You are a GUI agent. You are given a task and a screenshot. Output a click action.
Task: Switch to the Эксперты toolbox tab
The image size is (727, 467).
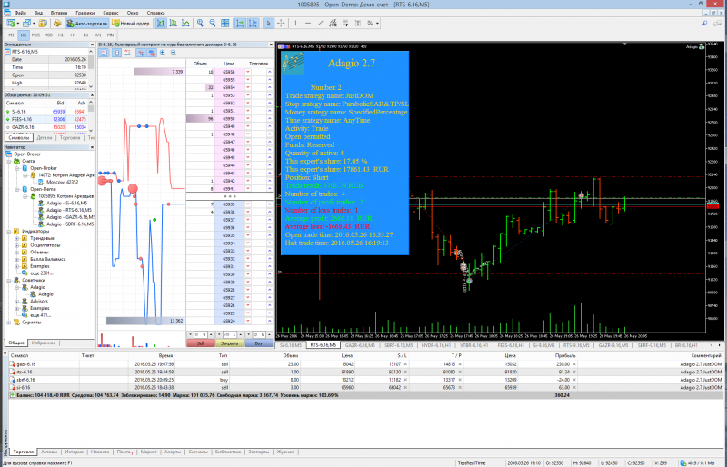click(x=258, y=452)
